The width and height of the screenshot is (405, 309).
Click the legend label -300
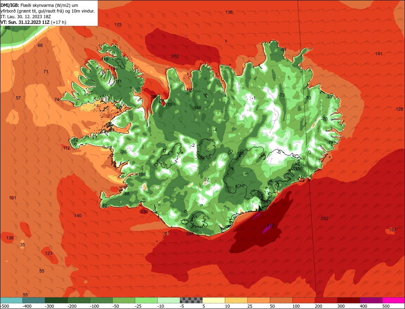(x=49, y=306)
